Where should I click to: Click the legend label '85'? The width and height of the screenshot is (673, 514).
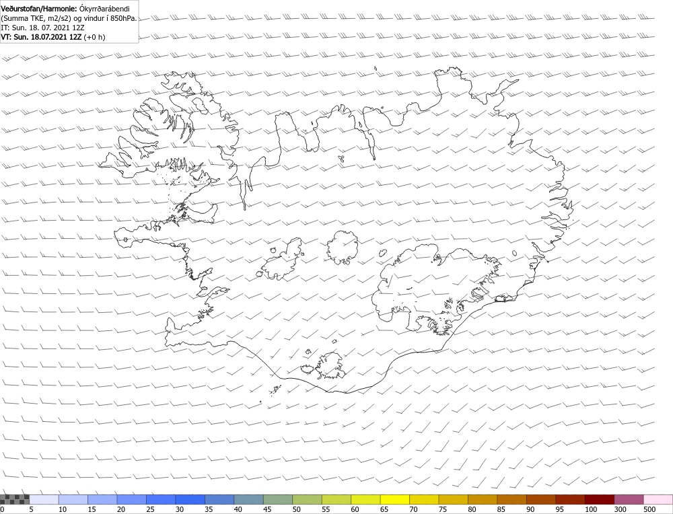point(501,509)
